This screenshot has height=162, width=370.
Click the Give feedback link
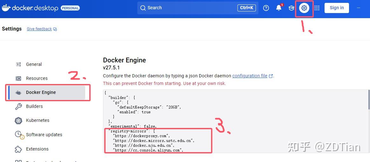[x=39, y=29]
